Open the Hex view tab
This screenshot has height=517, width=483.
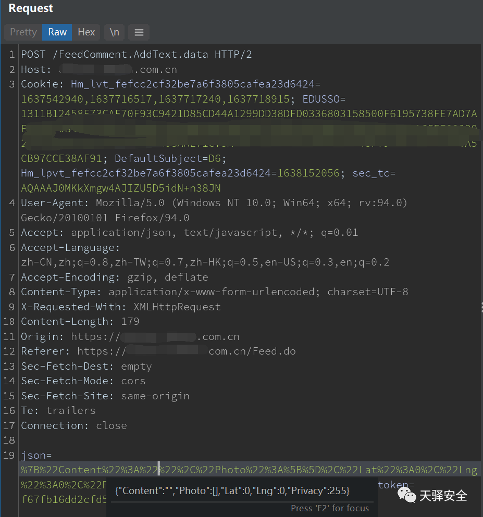click(x=86, y=32)
